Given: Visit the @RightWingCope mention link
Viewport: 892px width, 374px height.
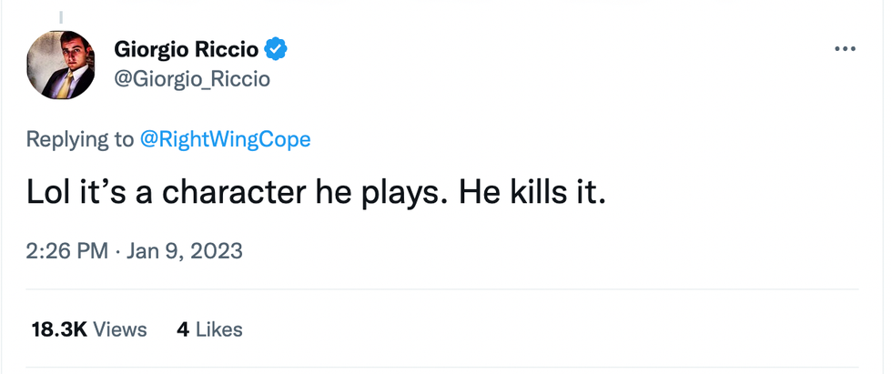Looking at the screenshot, I should (x=225, y=139).
